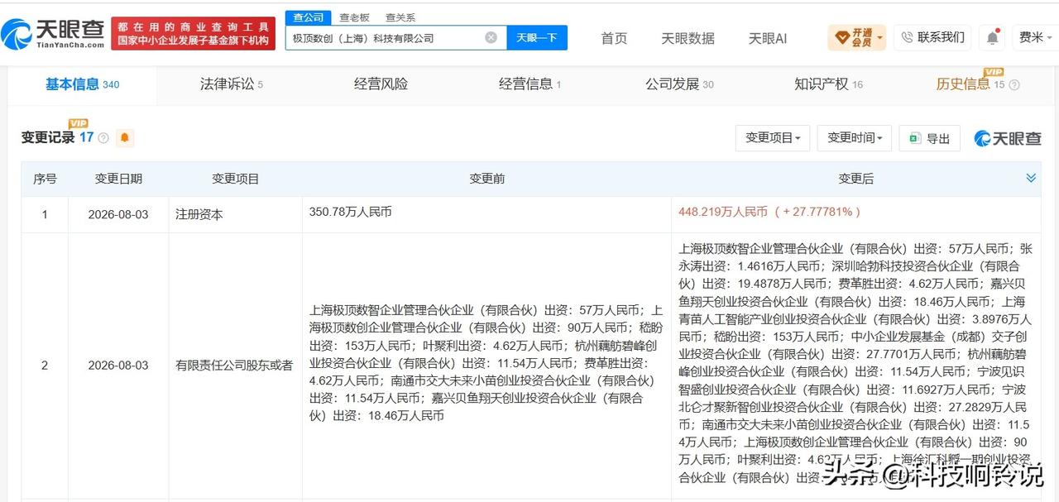Click the orange alert bell beside 变更记录
The image size is (1059, 502).
(125, 138)
